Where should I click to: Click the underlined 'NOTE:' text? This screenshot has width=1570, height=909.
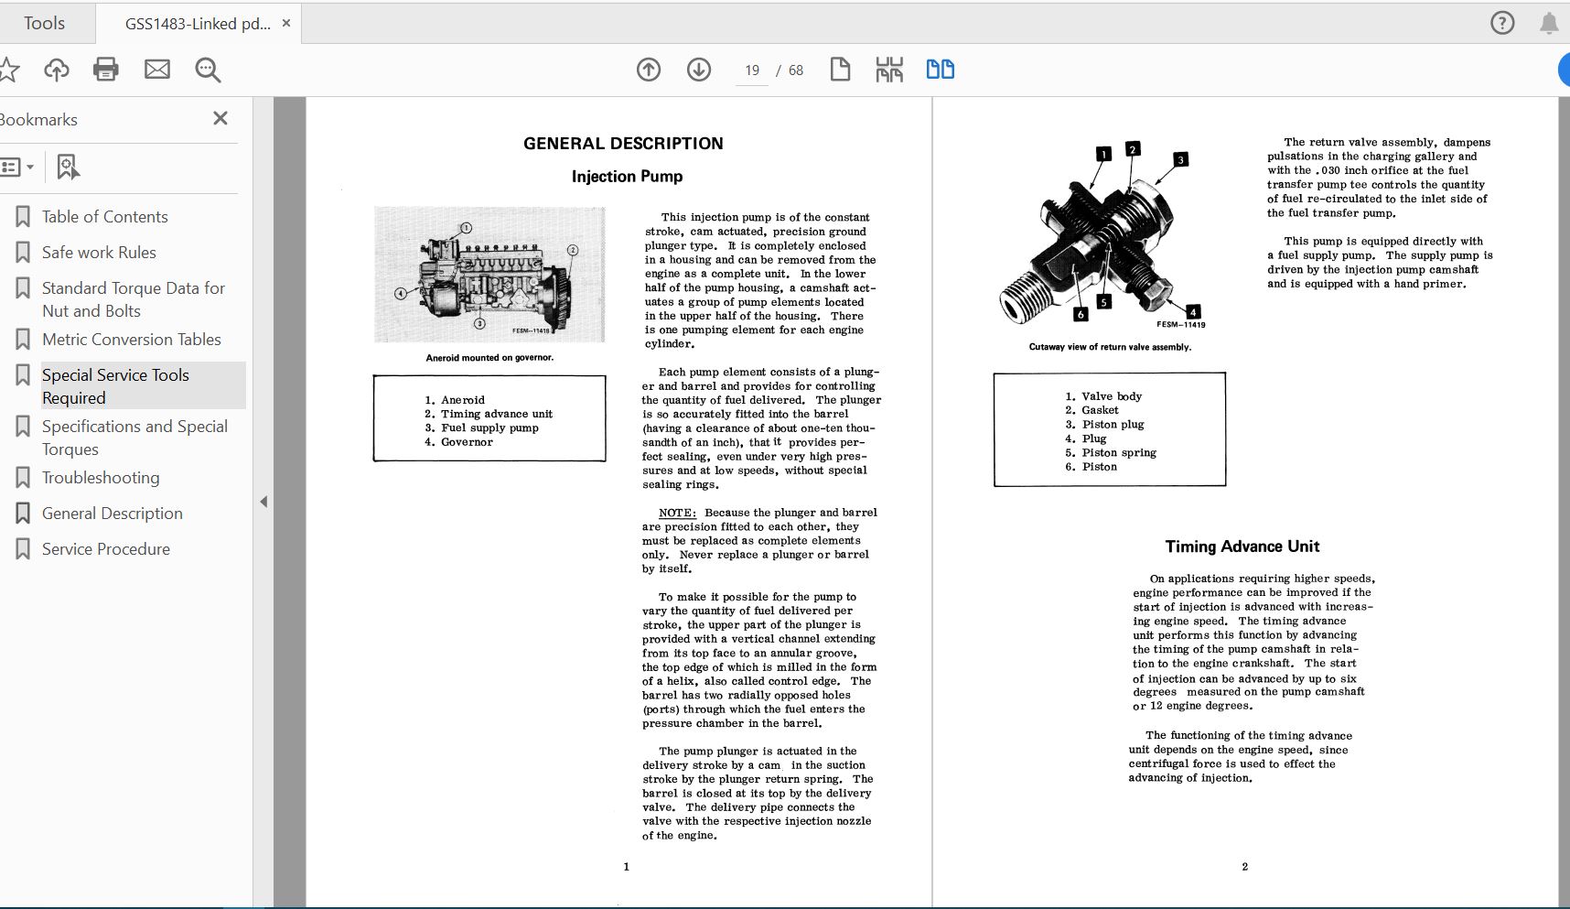[x=677, y=513]
